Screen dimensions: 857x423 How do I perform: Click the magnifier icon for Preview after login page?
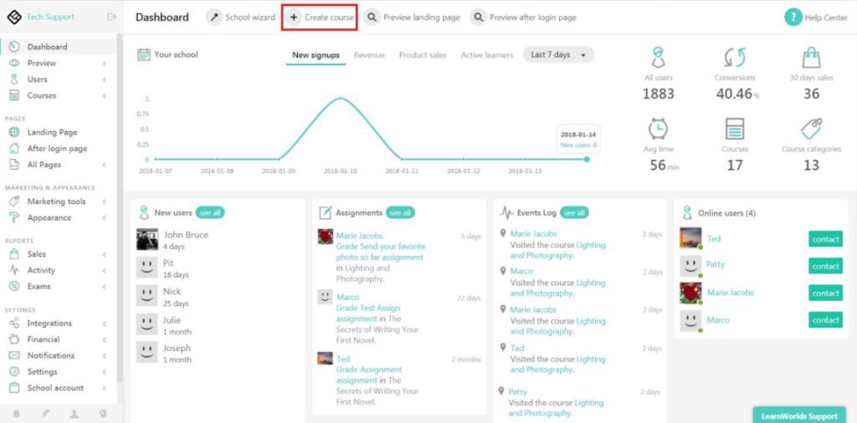[x=478, y=18]
